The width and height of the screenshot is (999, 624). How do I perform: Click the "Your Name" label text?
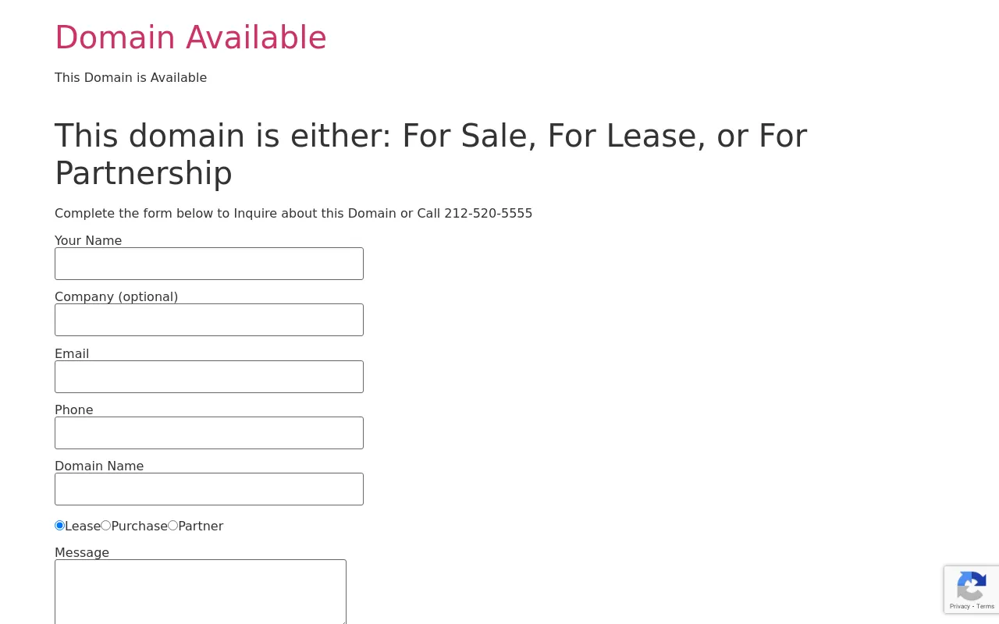(88, 240)
